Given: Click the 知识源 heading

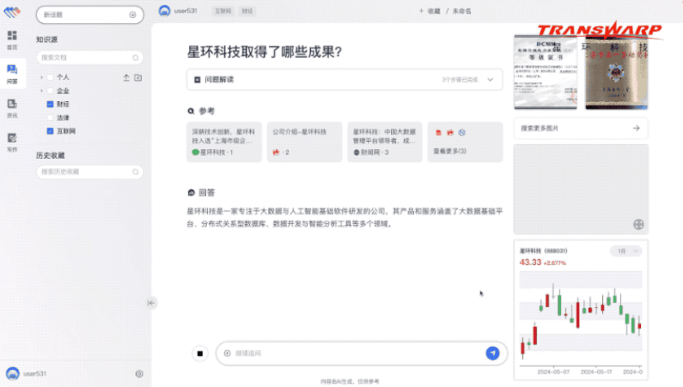Looking at the screenshot, I should [47, 40].
